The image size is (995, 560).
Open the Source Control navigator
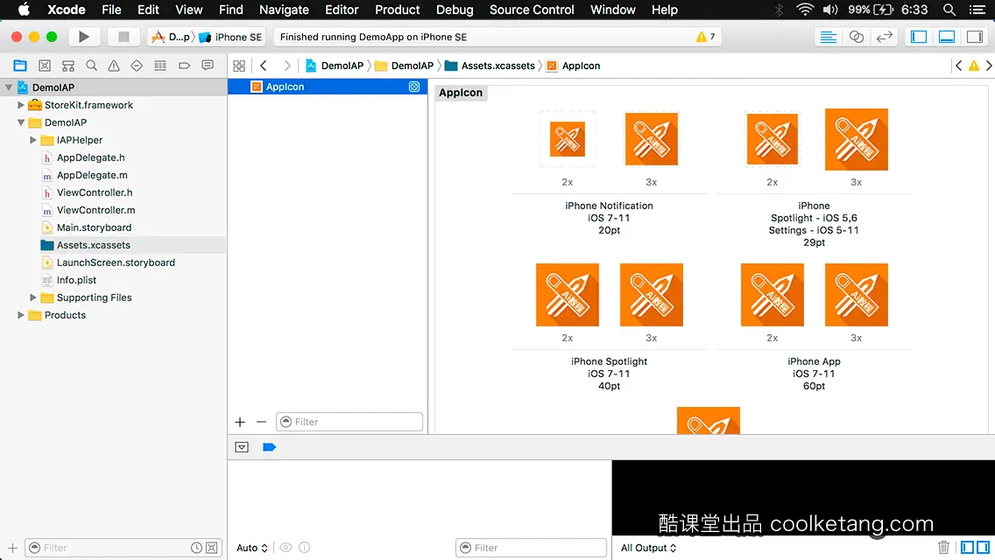[45, 66]
